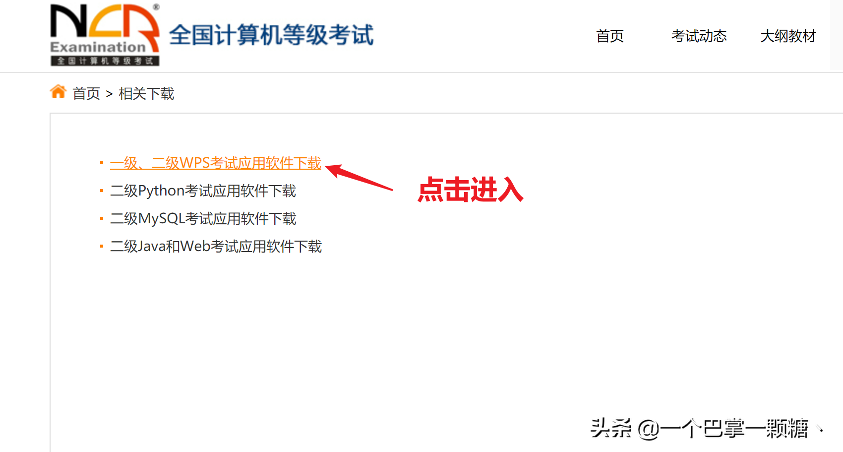The image size is (843, 452).
Task: Go to 大纲教材 in the top navigation
Action: click(x=788, y=36)
